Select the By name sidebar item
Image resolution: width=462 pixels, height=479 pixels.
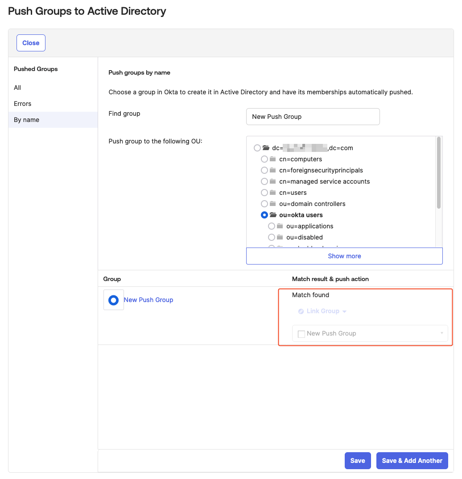(x=53, y=120)
